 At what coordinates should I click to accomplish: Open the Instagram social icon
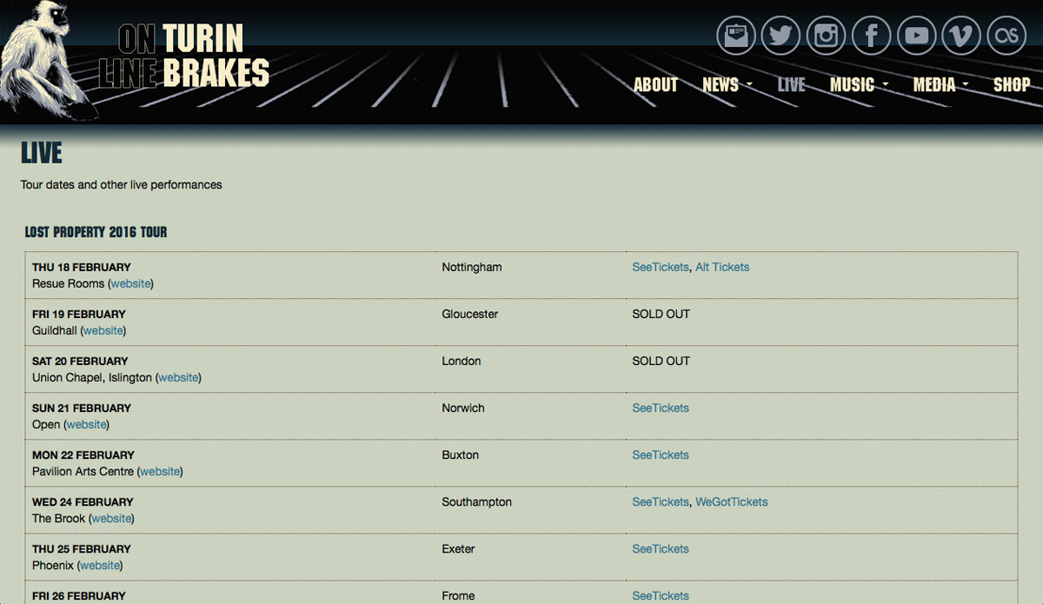click(x=827, y=36)
